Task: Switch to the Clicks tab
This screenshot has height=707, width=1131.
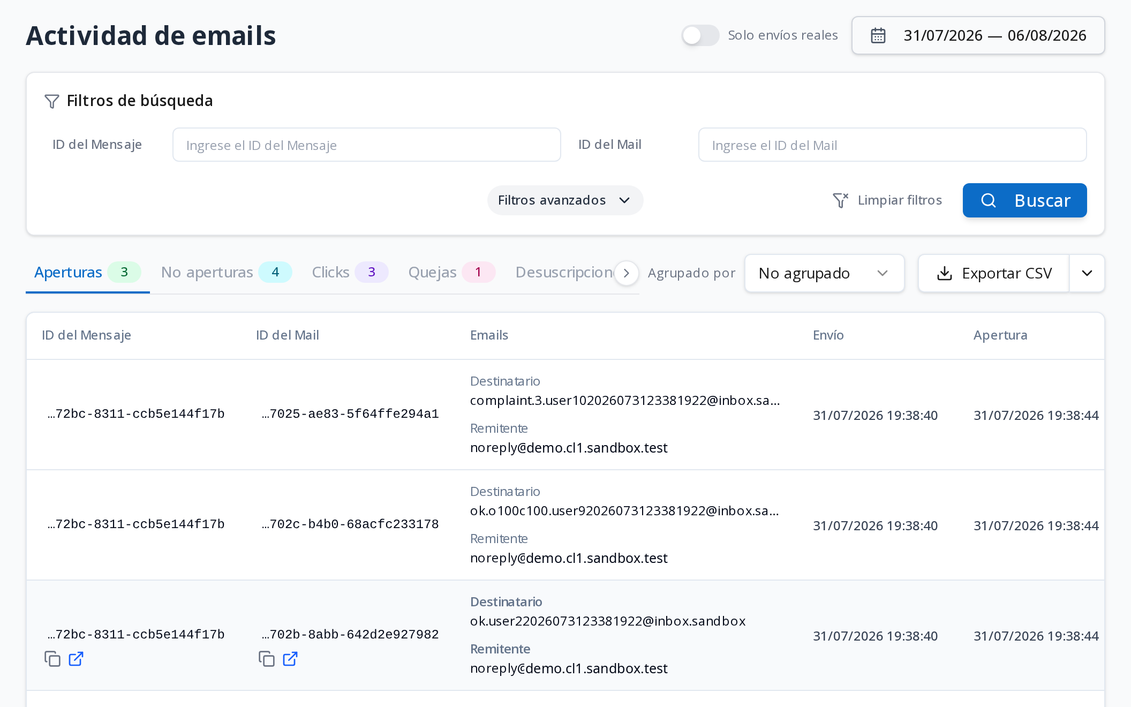Action: (x=350, y=272)
